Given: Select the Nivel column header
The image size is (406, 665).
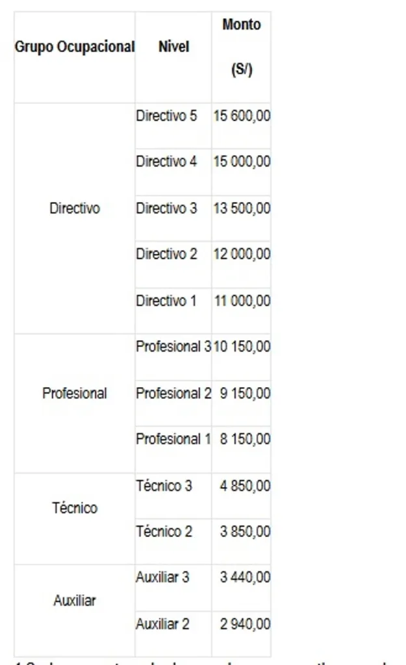Looking at the screenshot, I should pyautogui.click(x=173, y=57).
